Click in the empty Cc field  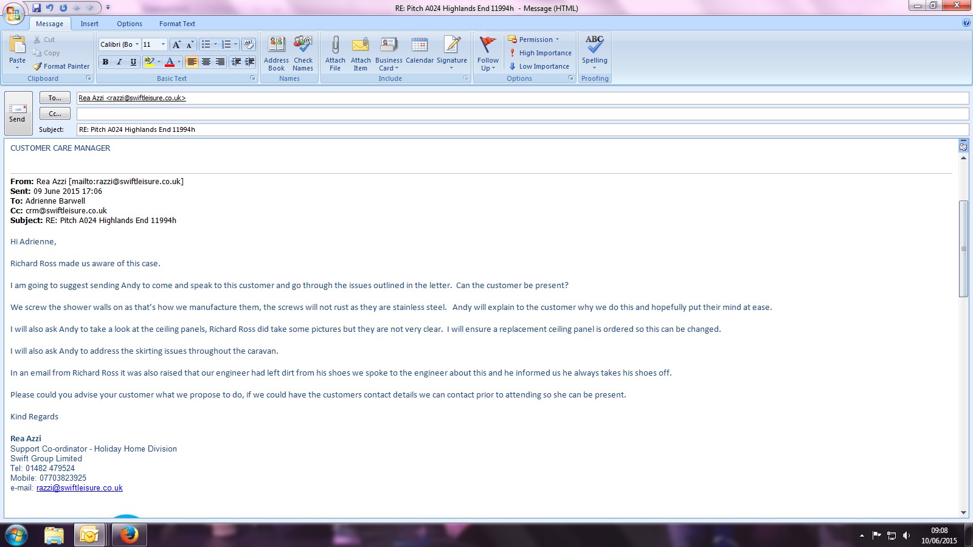522,114
